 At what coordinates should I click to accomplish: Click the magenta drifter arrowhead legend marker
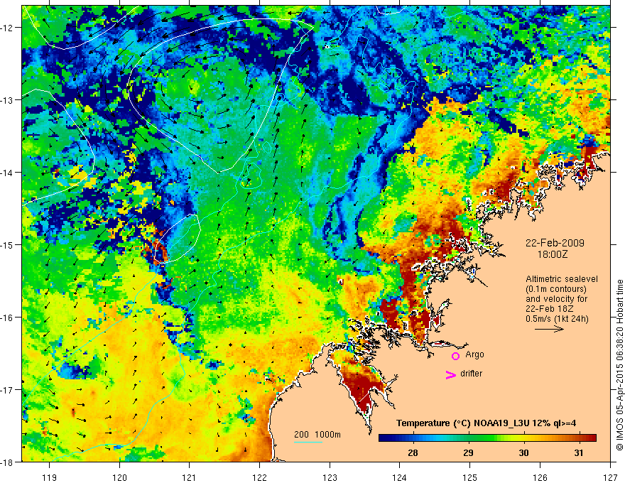451,375
